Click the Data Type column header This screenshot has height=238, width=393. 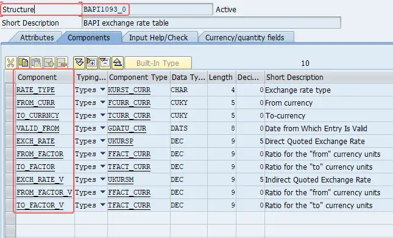point(189,78)
